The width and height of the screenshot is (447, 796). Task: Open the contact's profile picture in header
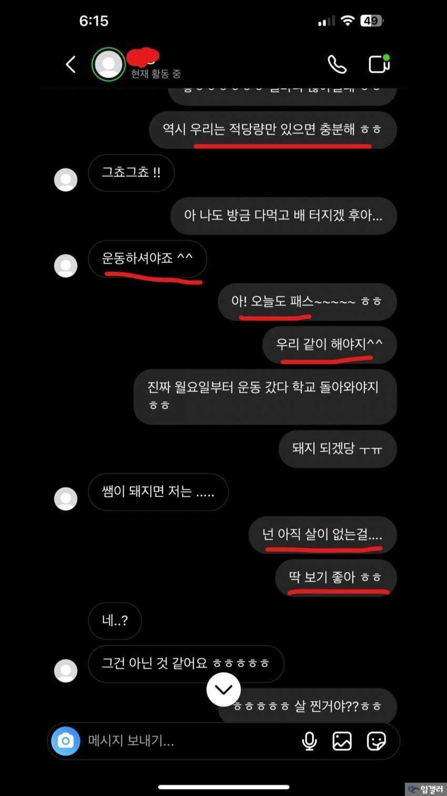click(x=108, y=64)
